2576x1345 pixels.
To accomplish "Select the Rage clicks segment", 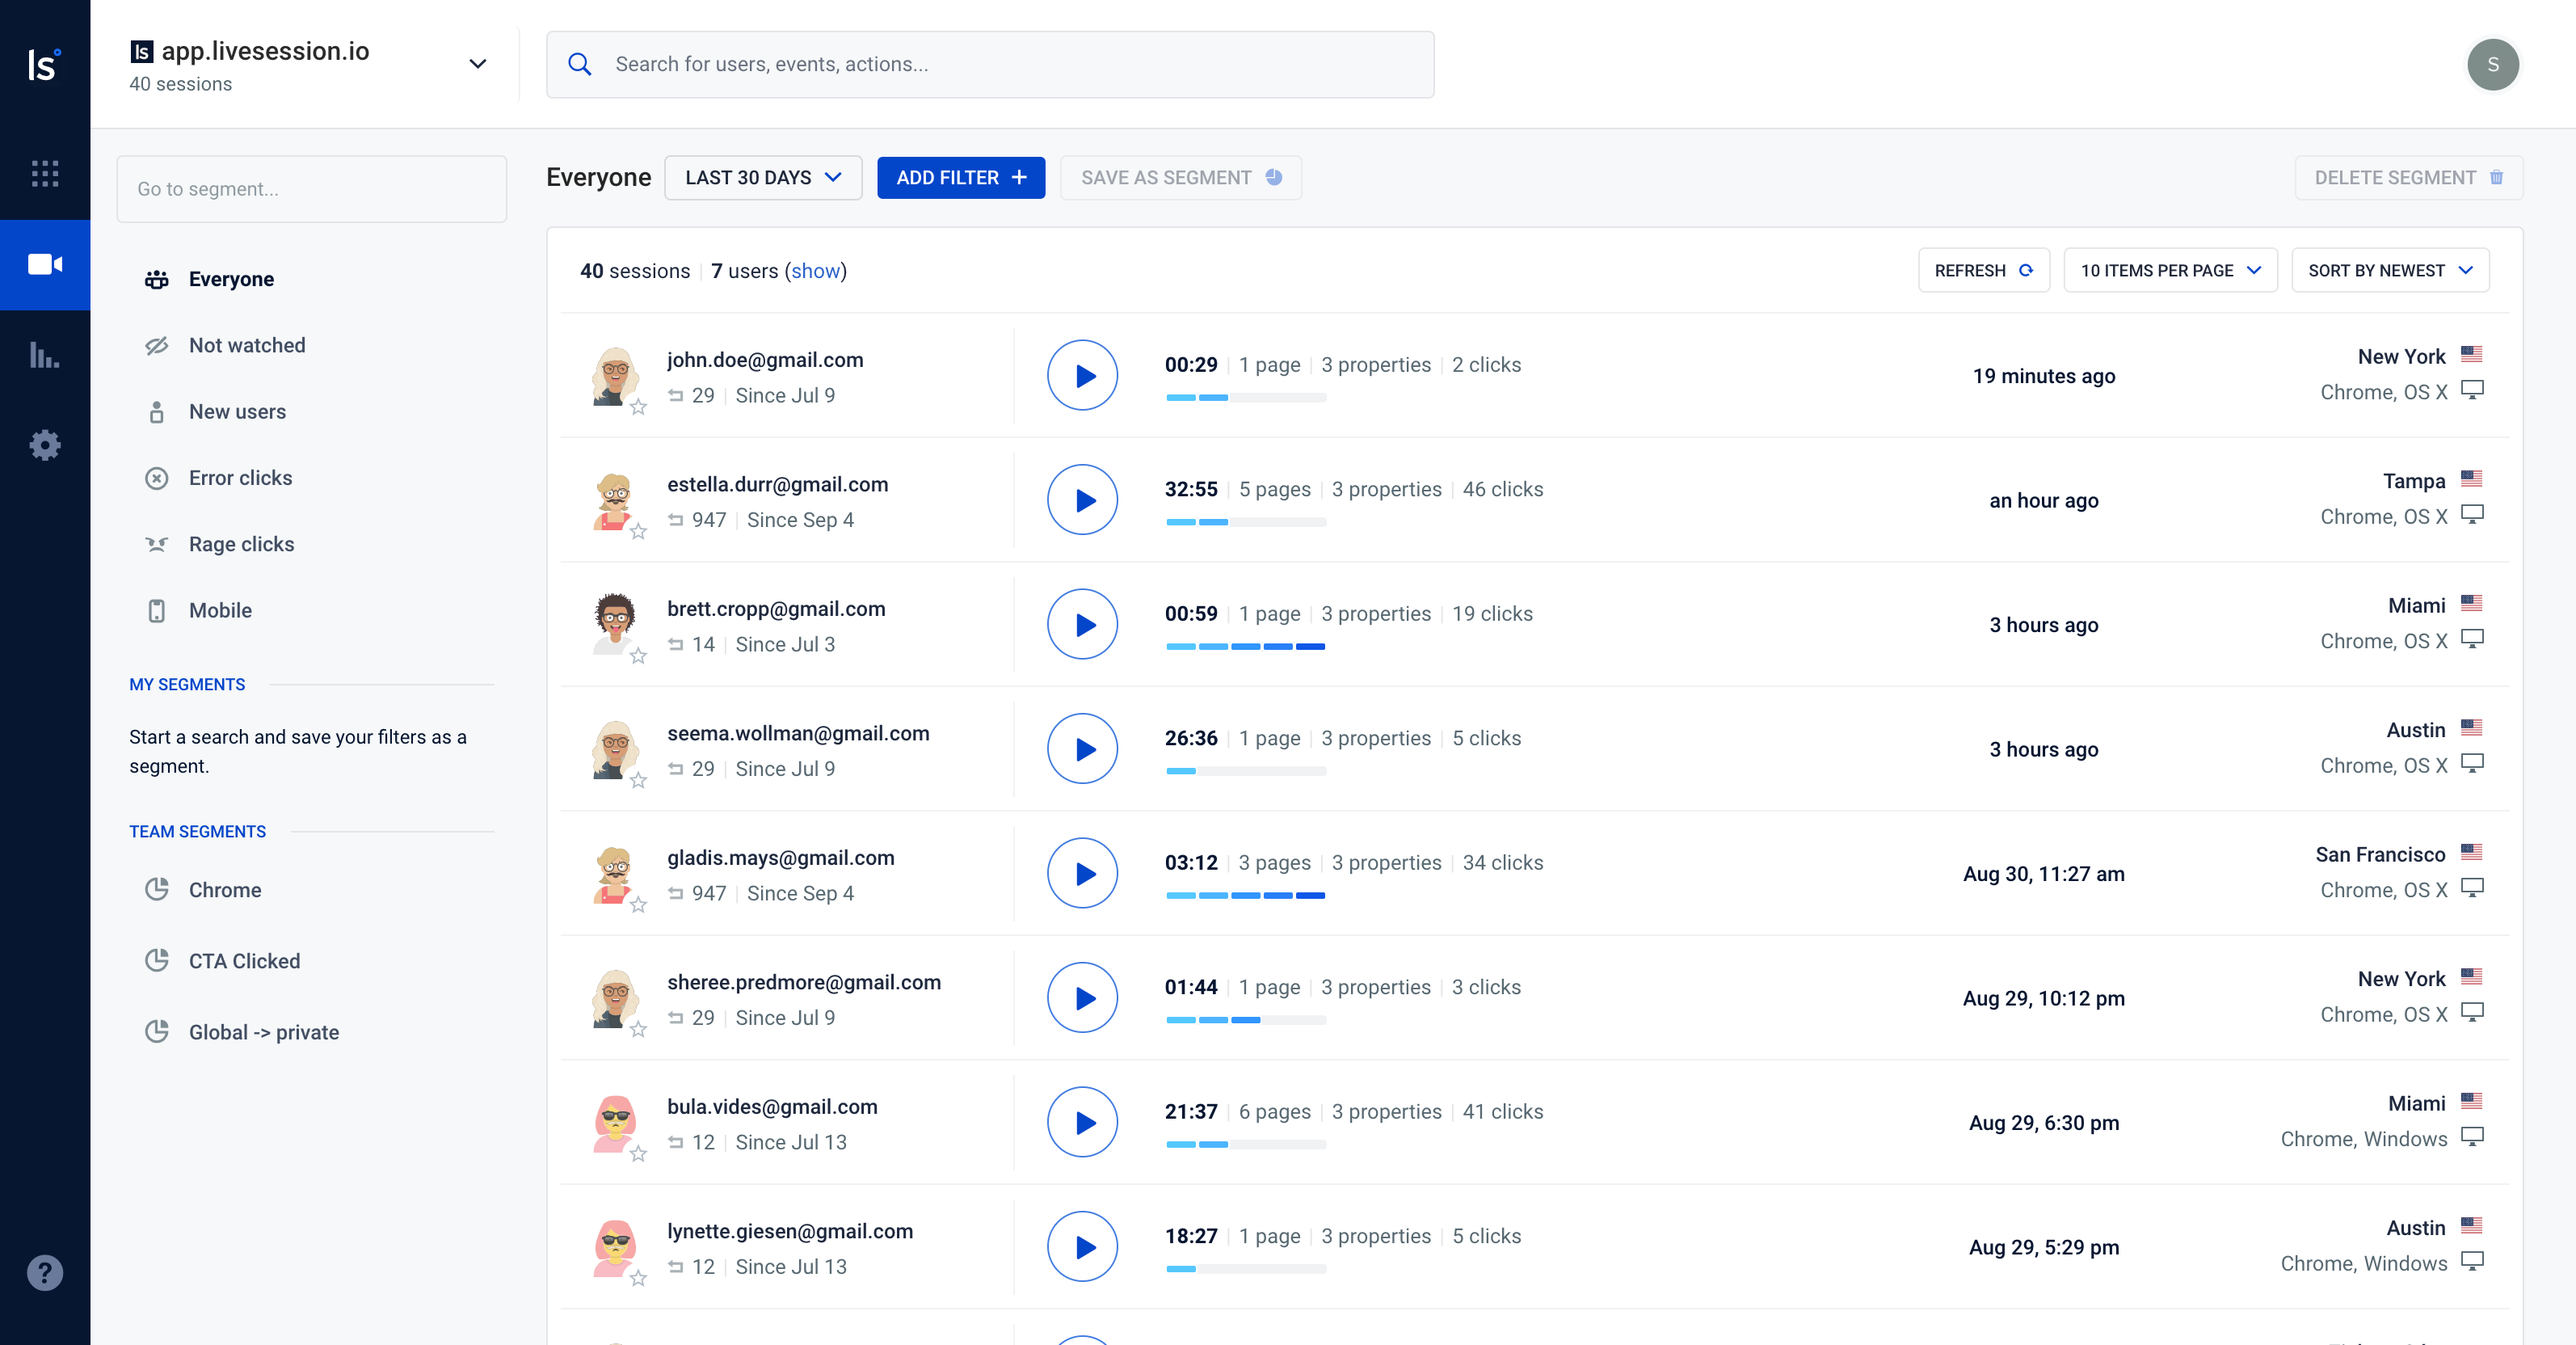I will tap(241, 544).
